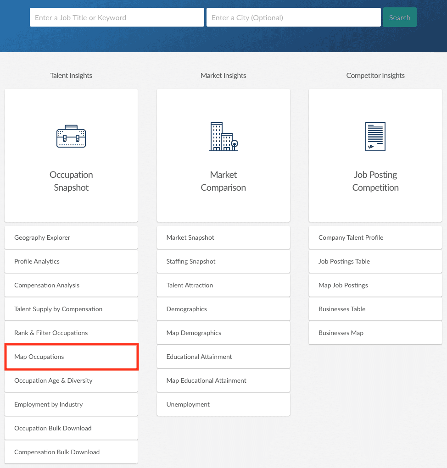Click the buildings icon for Market Comparison
The width and height of the screenshot is (447, 468).
223,137
